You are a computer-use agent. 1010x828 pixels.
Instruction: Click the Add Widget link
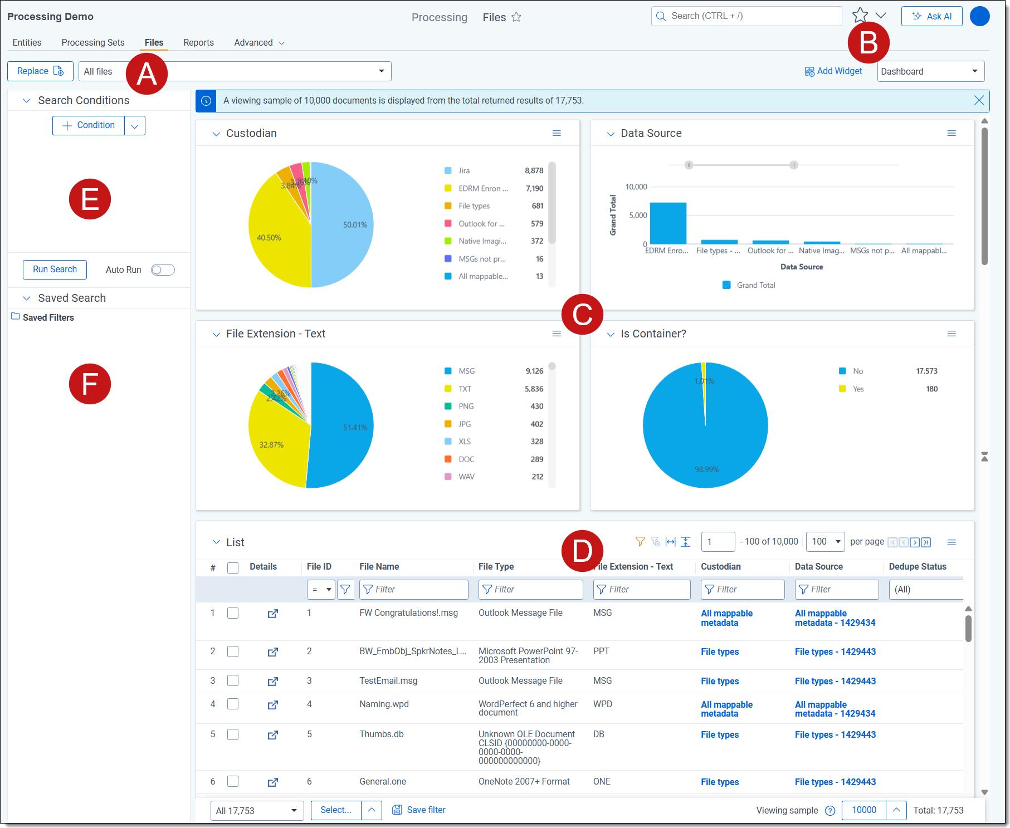coord(833,71)
